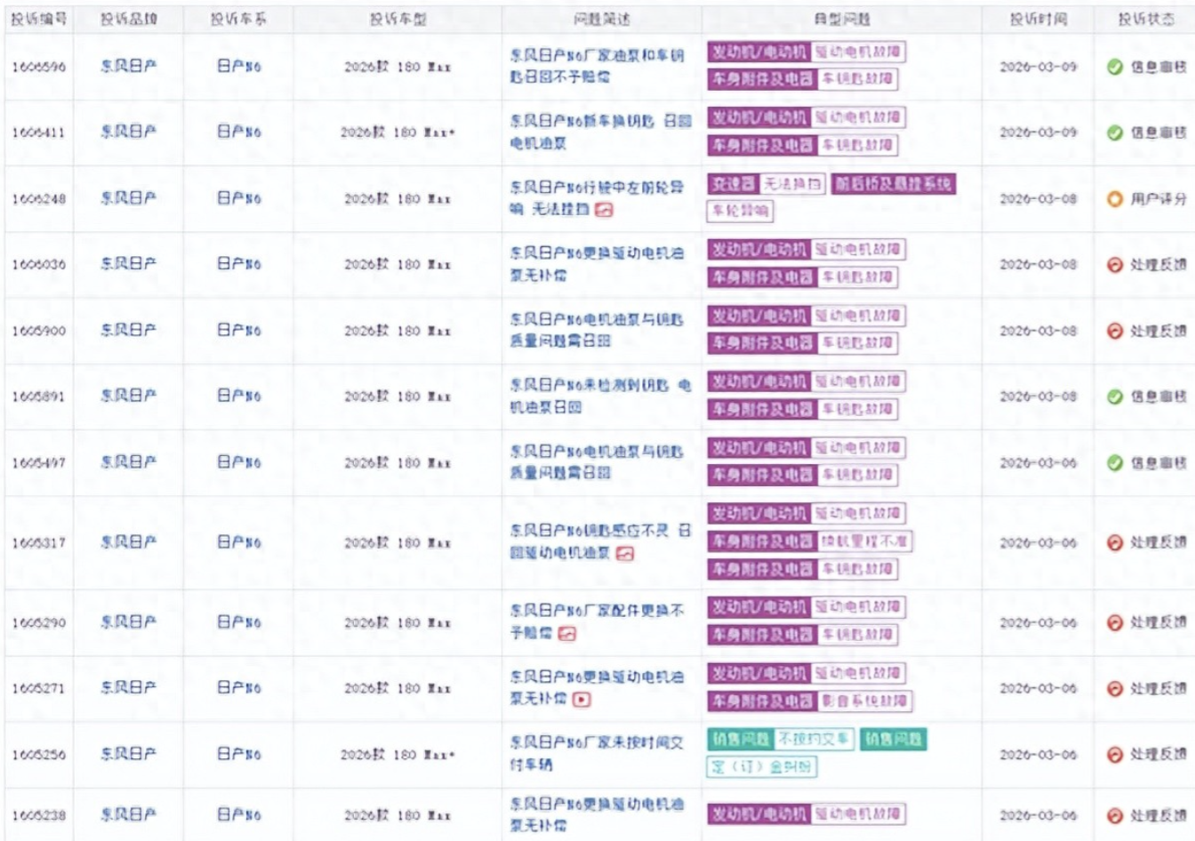Click the 东风日产 brand link in row 1606596

tap(128, 66)
